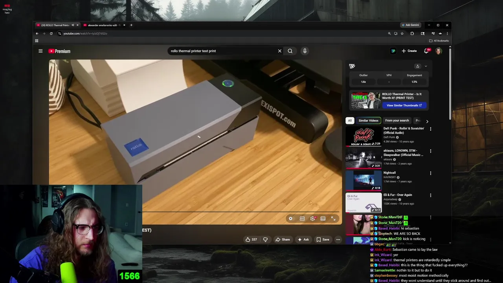Viewport: 503px width, 283px height.
Task: Clear the search box with the X
Action: (x=280, y=51)
